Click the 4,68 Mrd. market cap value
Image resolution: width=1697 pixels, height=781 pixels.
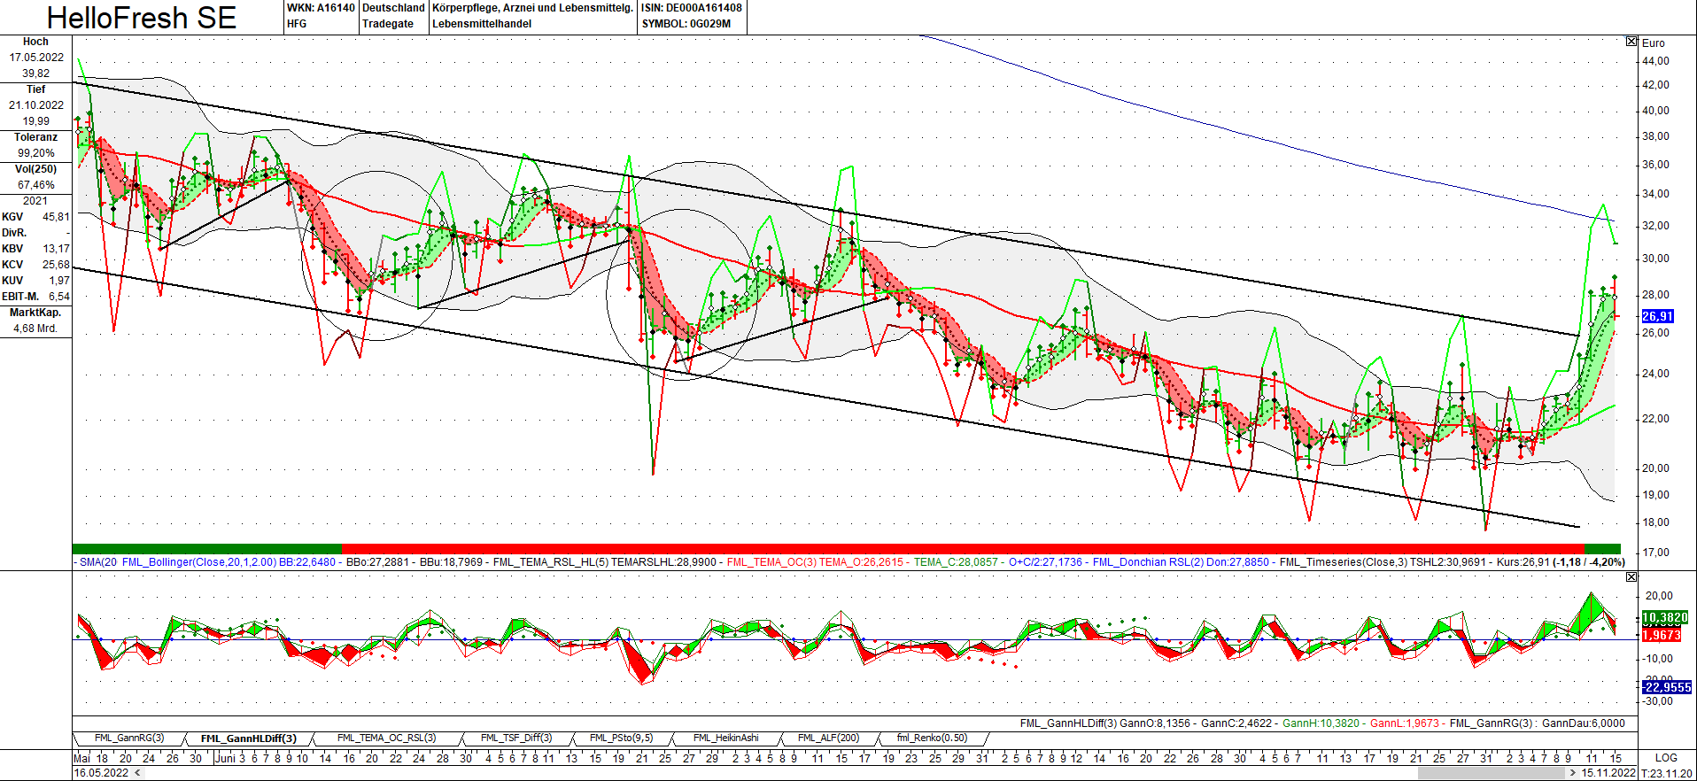(35, 329)
